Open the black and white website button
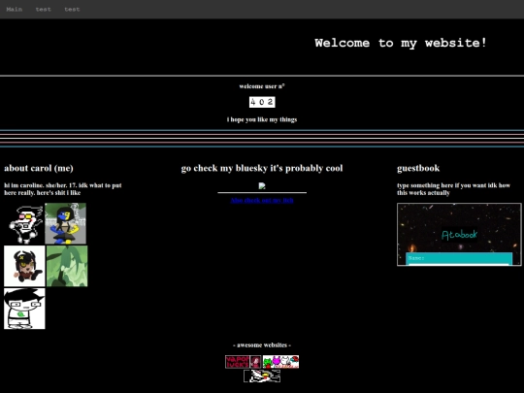Screen dimensions: 524x393 click(x=262, y=376)
